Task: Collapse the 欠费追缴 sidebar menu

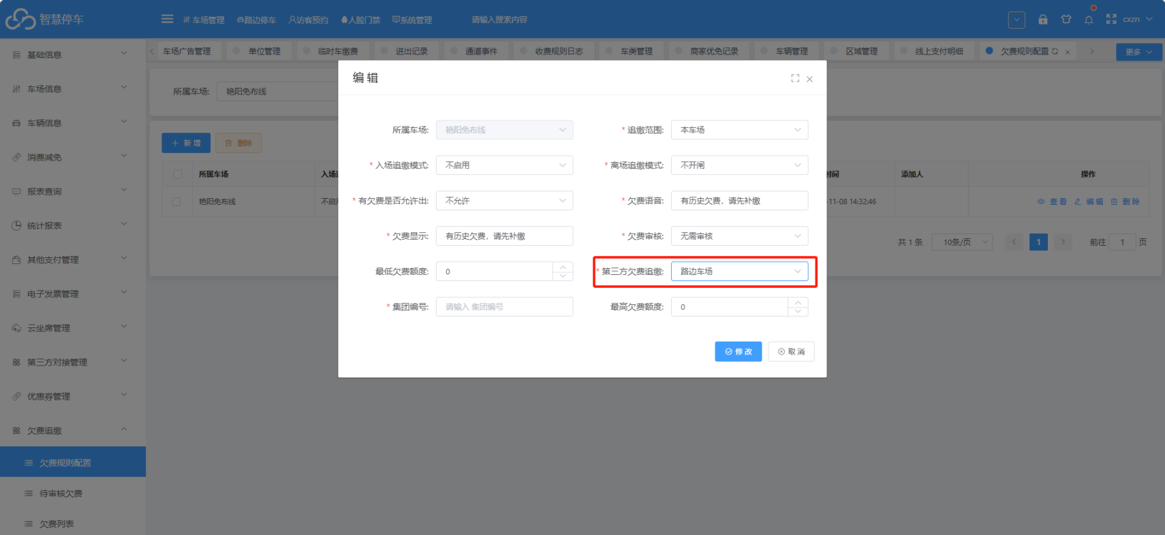Action: (x=73, y=430)
